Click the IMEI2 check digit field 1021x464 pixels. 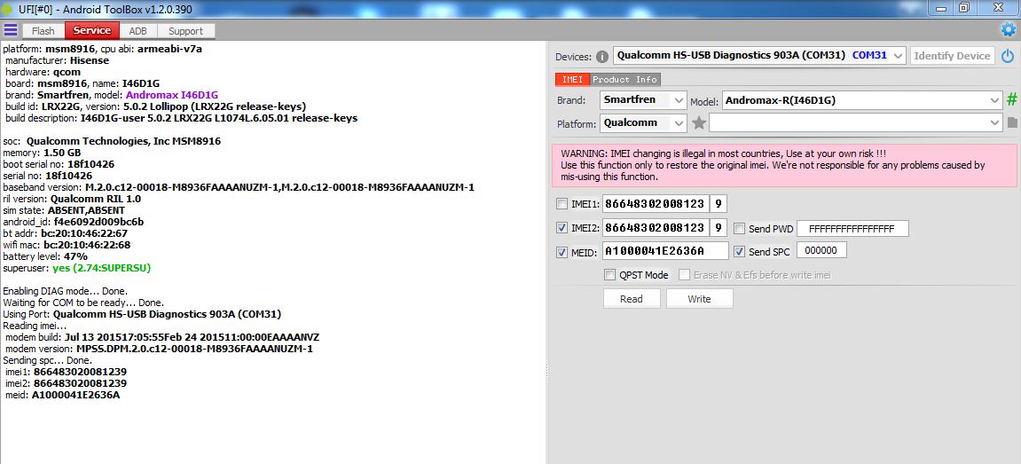coord(718,227)
